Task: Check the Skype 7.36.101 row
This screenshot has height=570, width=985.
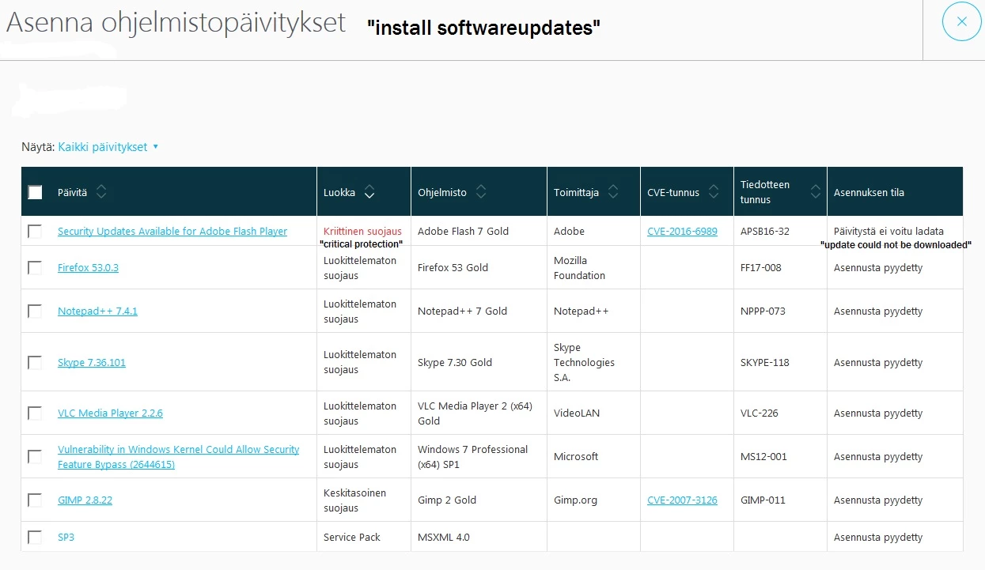Action: 35,363
